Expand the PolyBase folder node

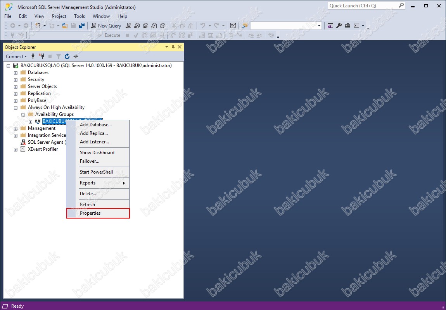[x=16, y=101]
